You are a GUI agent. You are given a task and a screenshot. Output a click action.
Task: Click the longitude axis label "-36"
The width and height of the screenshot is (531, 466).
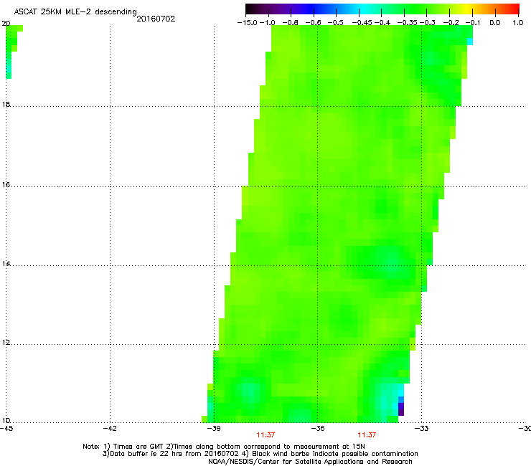click(x=318, y=429)
